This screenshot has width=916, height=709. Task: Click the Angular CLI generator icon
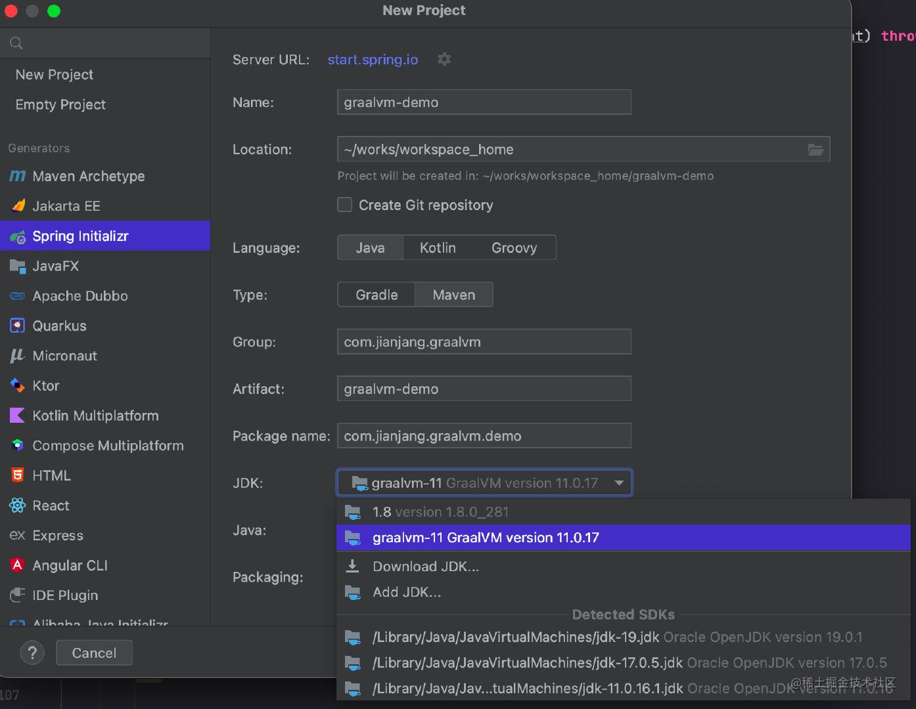(18, 565)
